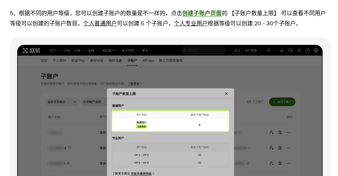This screenshot has height=176, width=338.
Task: Switch to the 第三方授权管理 tab
Action: pos(171,61)
